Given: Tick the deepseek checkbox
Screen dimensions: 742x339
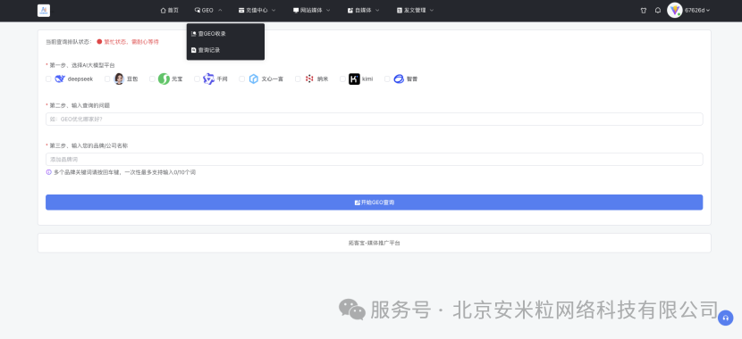Looking at the screenshot, I should (48, 79).
